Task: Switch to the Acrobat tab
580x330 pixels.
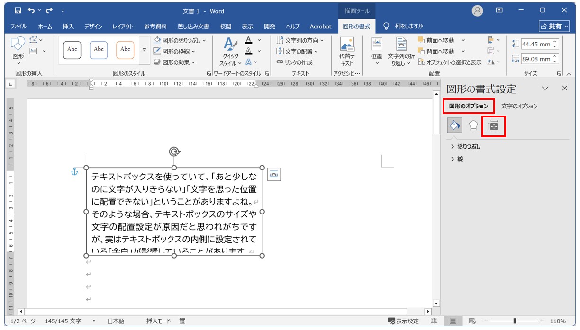Action: tap(320, 27)
